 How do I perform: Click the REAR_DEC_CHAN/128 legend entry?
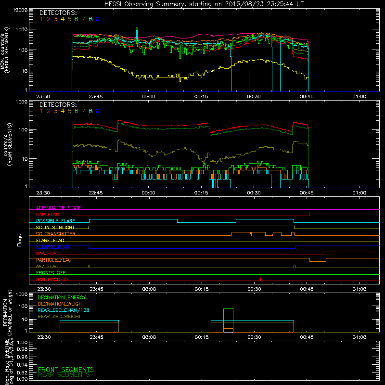64,310
